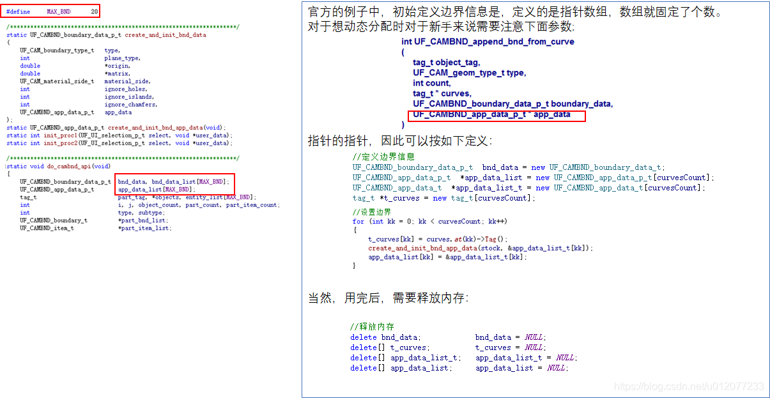Click 'app_data_list[MAX_BND];' declaration

(x=157, y=190)
